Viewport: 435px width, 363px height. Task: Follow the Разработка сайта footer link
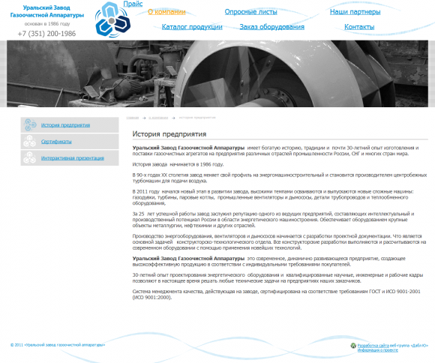(x=373, y=346)
